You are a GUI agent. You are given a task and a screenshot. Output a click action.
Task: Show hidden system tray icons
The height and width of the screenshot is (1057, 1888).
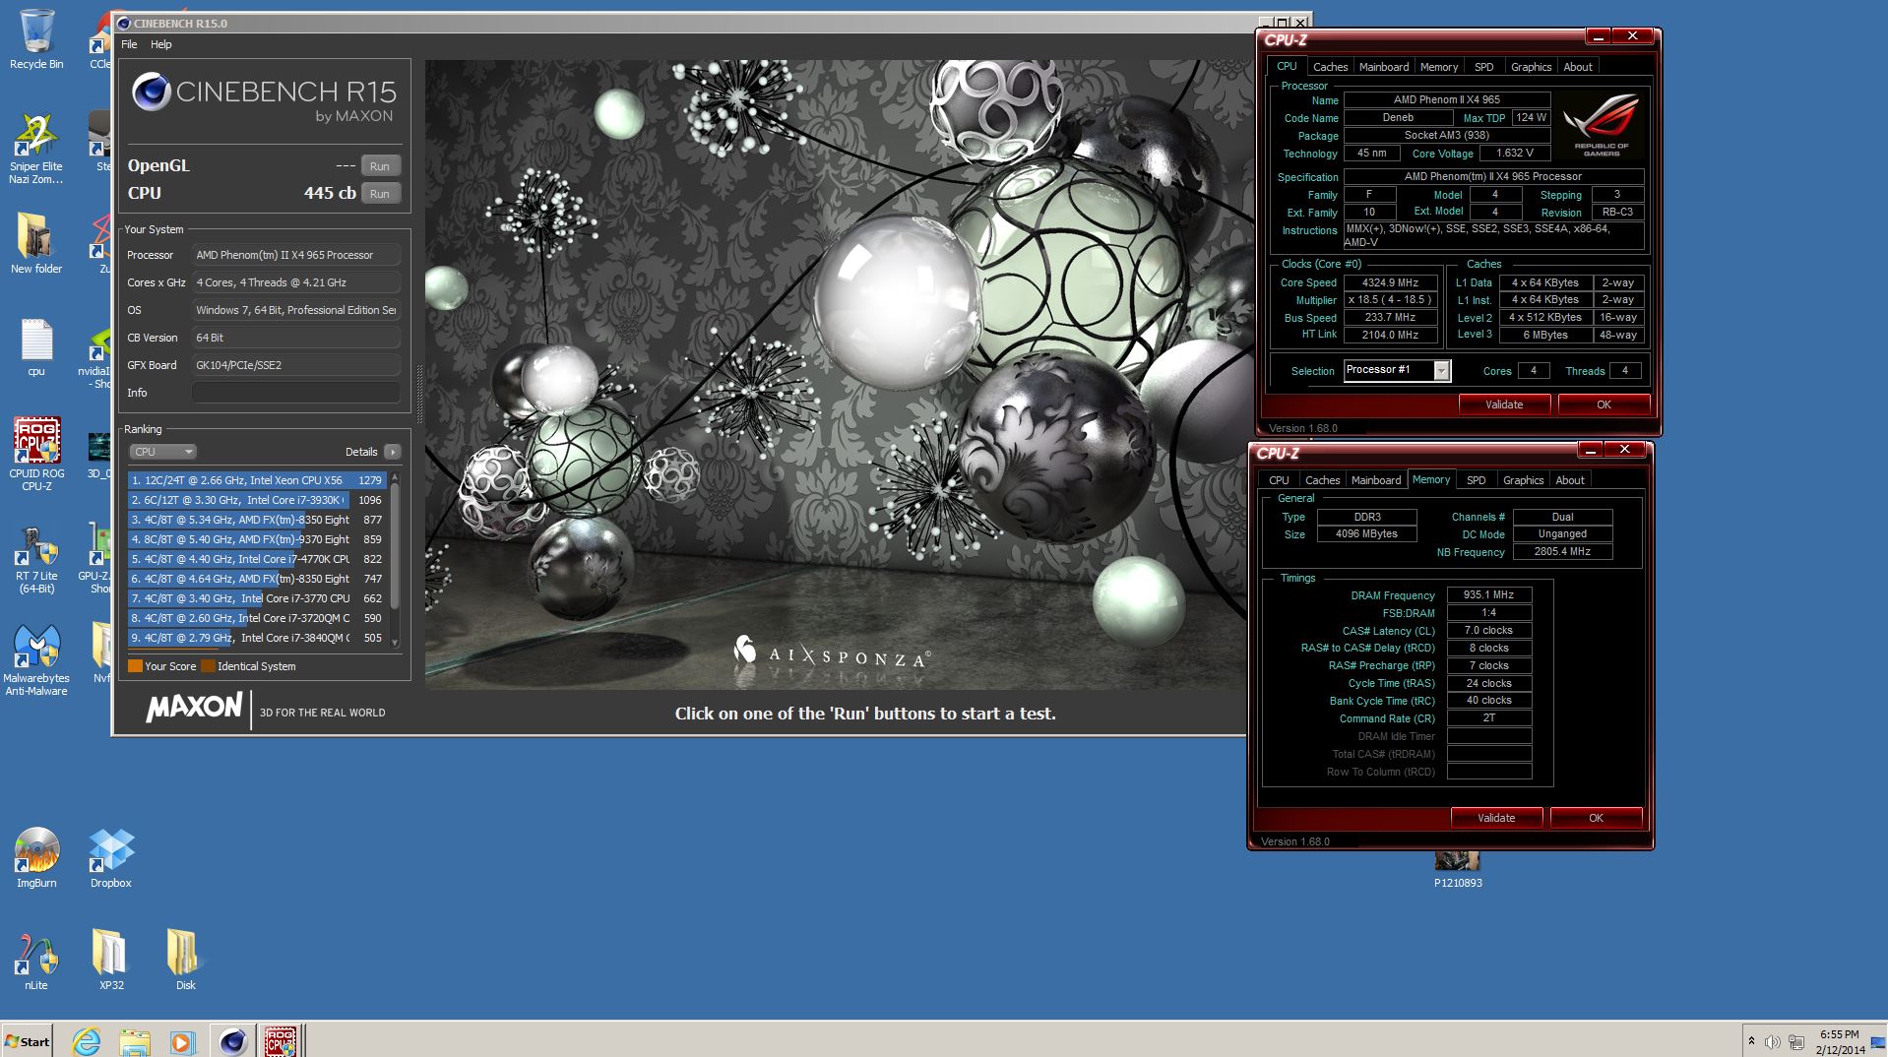coord(1751,1041)
